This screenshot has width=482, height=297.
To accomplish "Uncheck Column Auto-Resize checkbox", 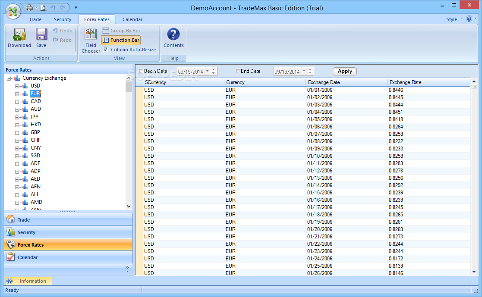I will click(106, 50).
